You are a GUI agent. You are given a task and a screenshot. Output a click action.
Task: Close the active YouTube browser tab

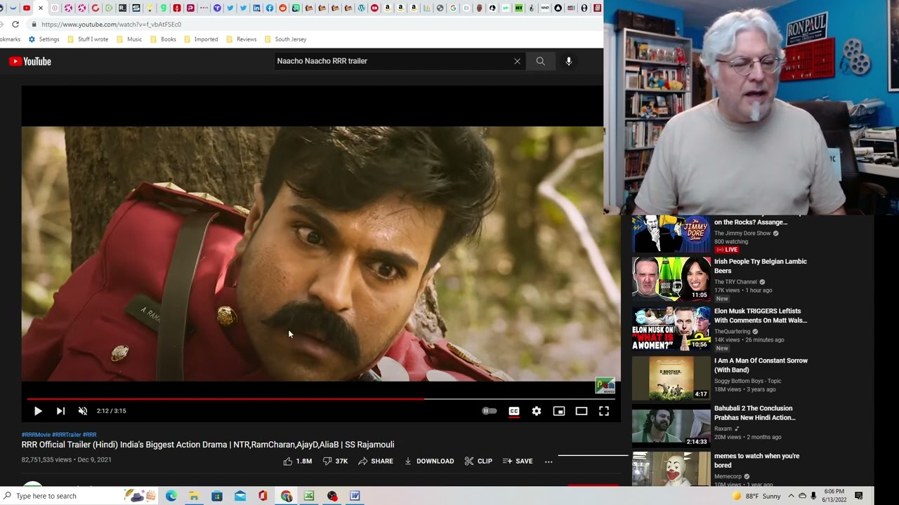point(40,8)
